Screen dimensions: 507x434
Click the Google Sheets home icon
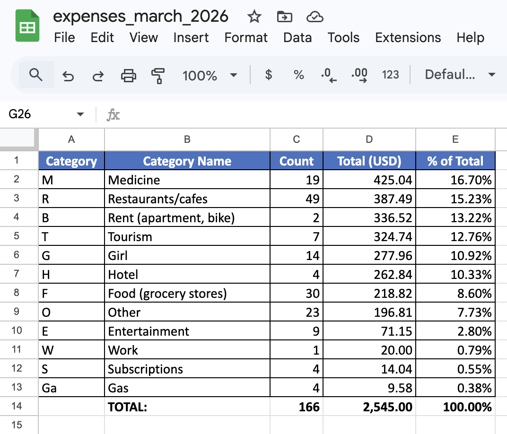[27, 26]
